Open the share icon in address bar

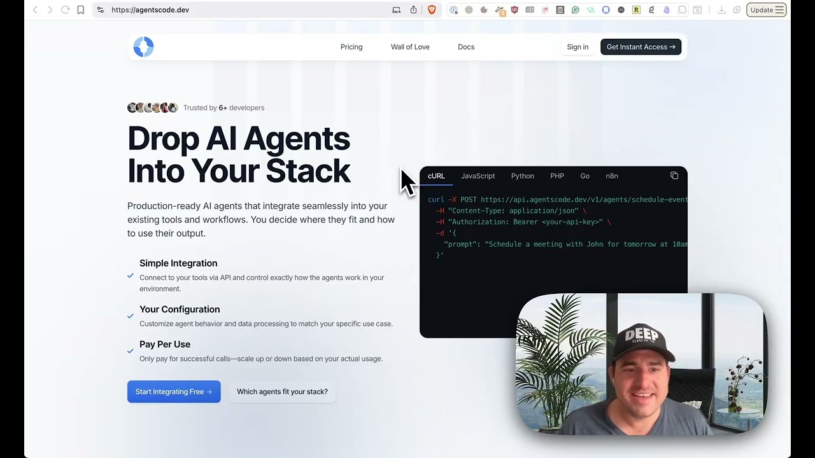(413, 10)
